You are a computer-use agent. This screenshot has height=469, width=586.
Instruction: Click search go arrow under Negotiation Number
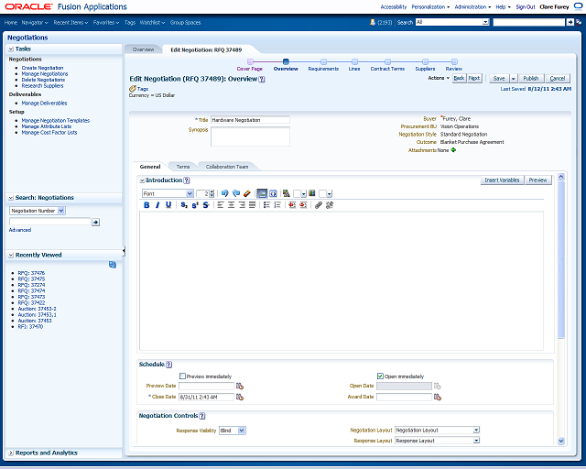[x=95, y=223]
